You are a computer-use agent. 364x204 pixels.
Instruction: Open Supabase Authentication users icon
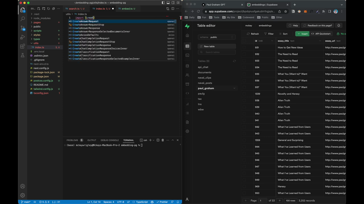click(187, 75)
